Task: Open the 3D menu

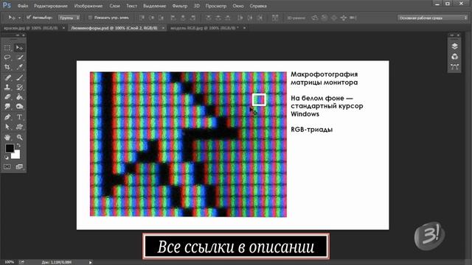Action: click(197, 6)
